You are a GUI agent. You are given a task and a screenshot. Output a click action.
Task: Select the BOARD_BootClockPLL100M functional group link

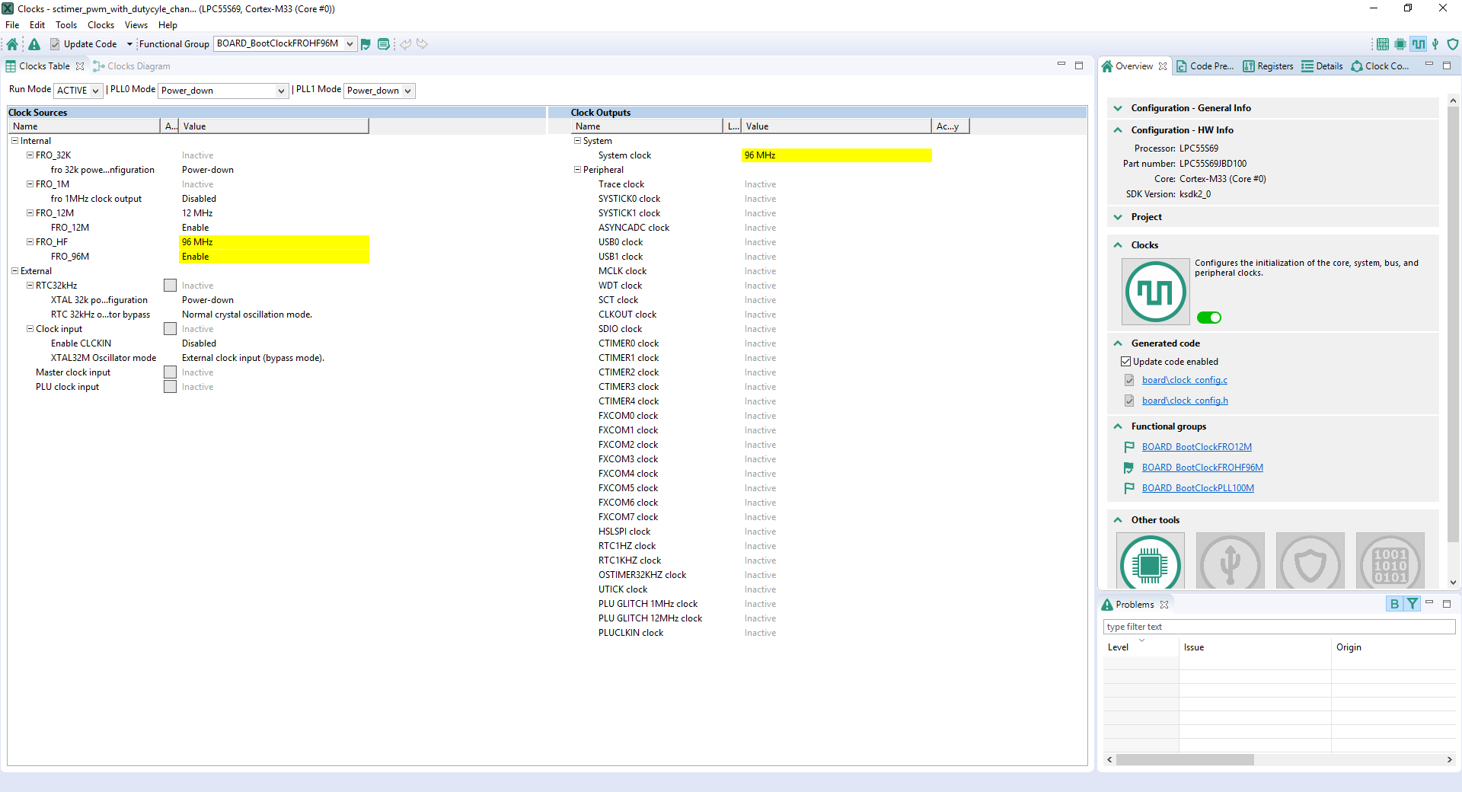click(x=1197, y=488)
